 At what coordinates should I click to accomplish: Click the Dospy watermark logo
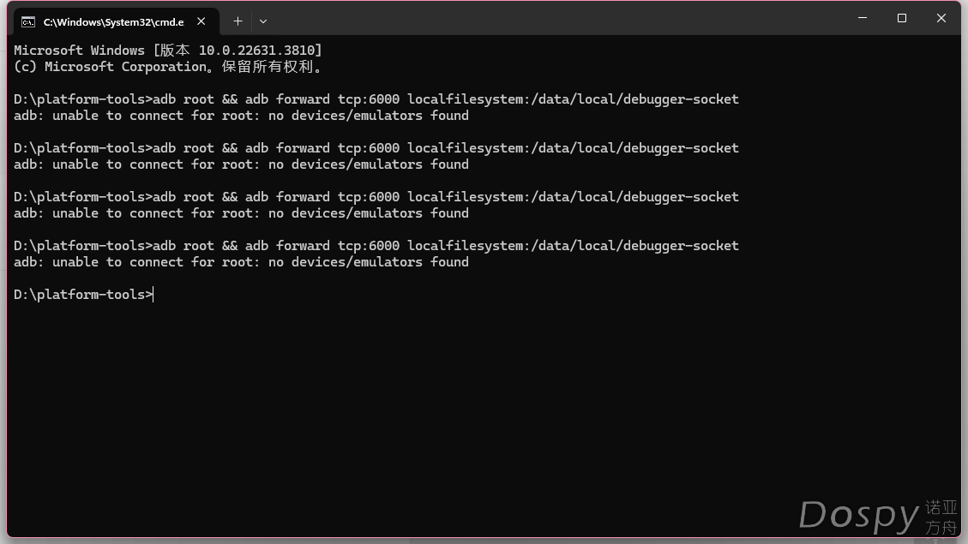click(878, 517)
